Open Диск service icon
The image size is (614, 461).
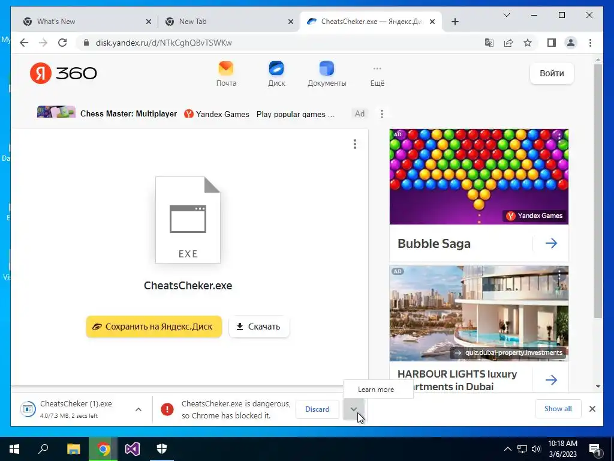coord(276,74)
